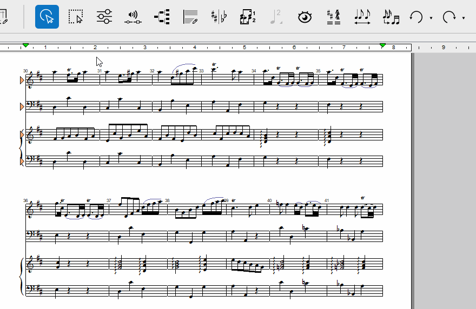The height and width of the screenshot is (309, 476).
Task: Click the orange marker of the first bass staff
Action: point(22,107)
